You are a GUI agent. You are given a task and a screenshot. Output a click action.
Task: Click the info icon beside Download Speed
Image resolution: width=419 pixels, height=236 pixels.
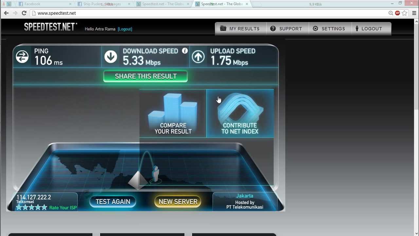185,51
